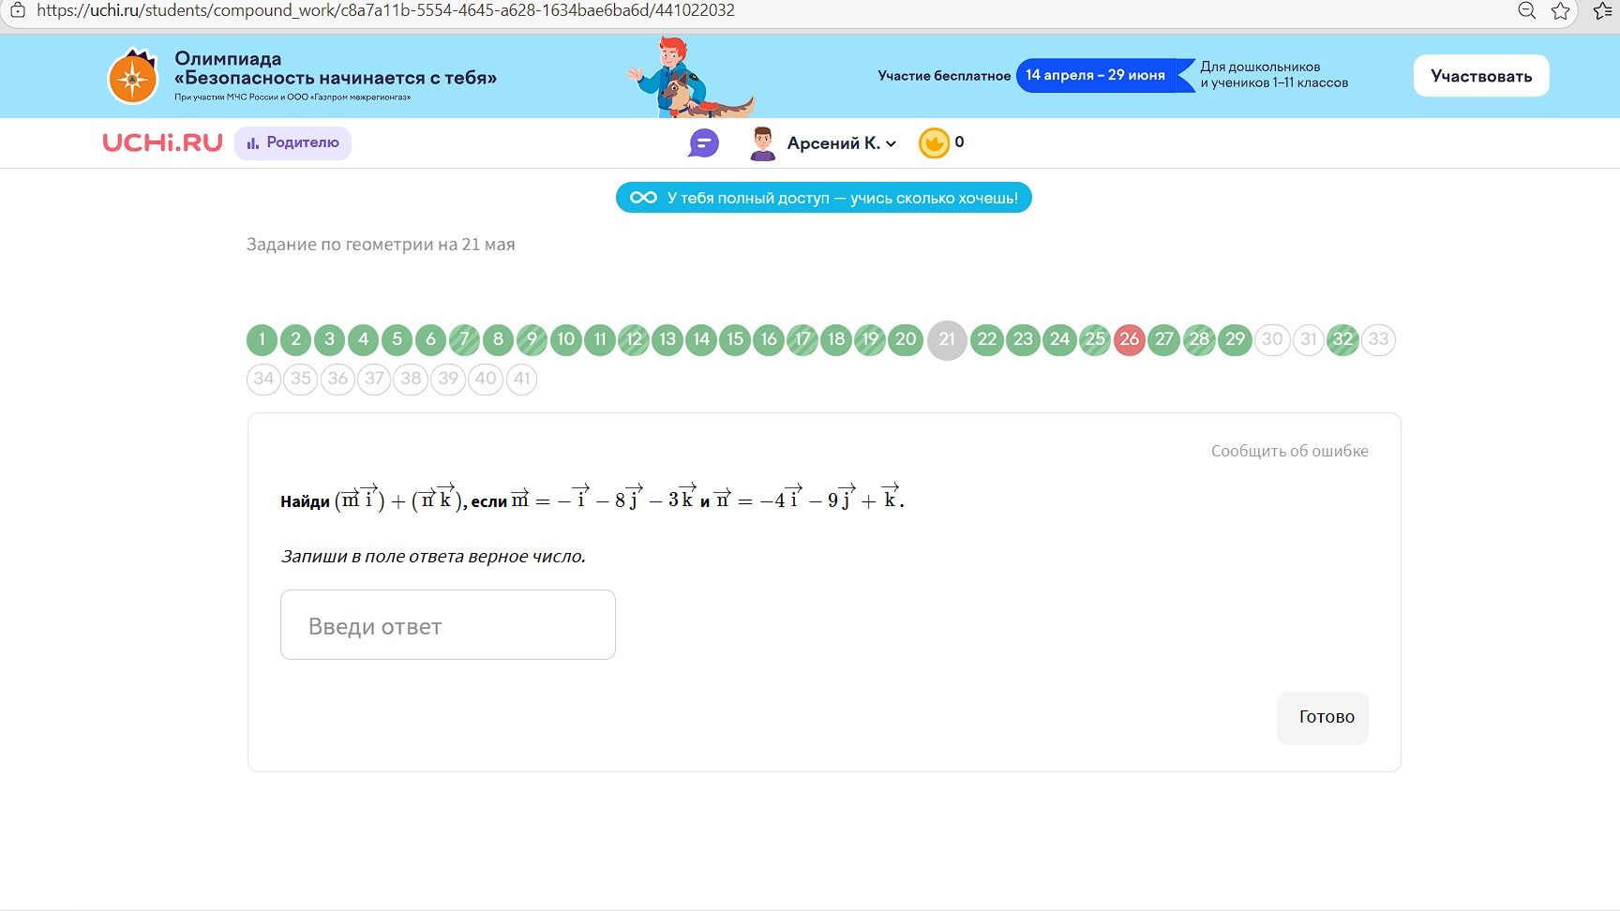1620x911 pixels.
Task: Open the Родителю parent section
Action: pyautogui.click(x=292, y=142)
